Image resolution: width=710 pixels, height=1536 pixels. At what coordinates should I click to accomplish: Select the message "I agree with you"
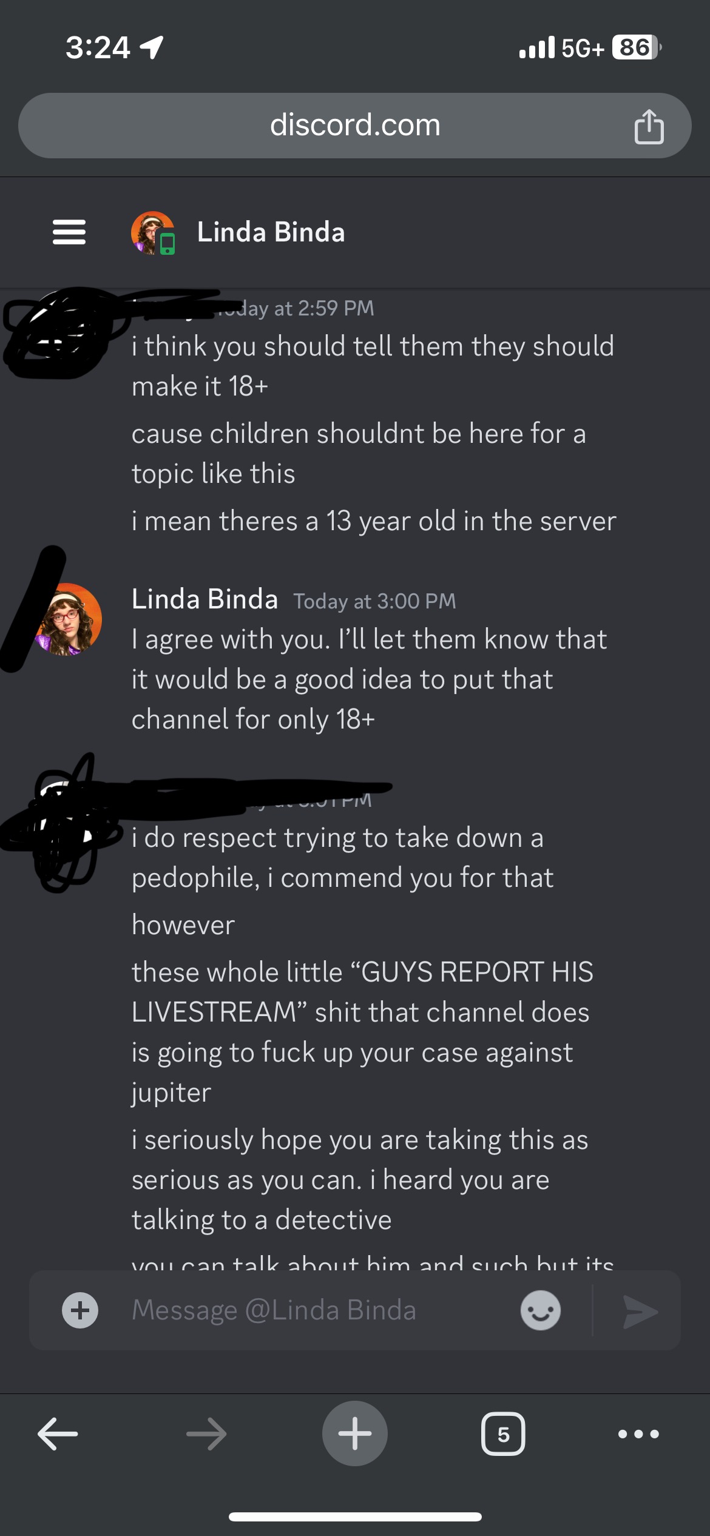click(x=369, y=679)
